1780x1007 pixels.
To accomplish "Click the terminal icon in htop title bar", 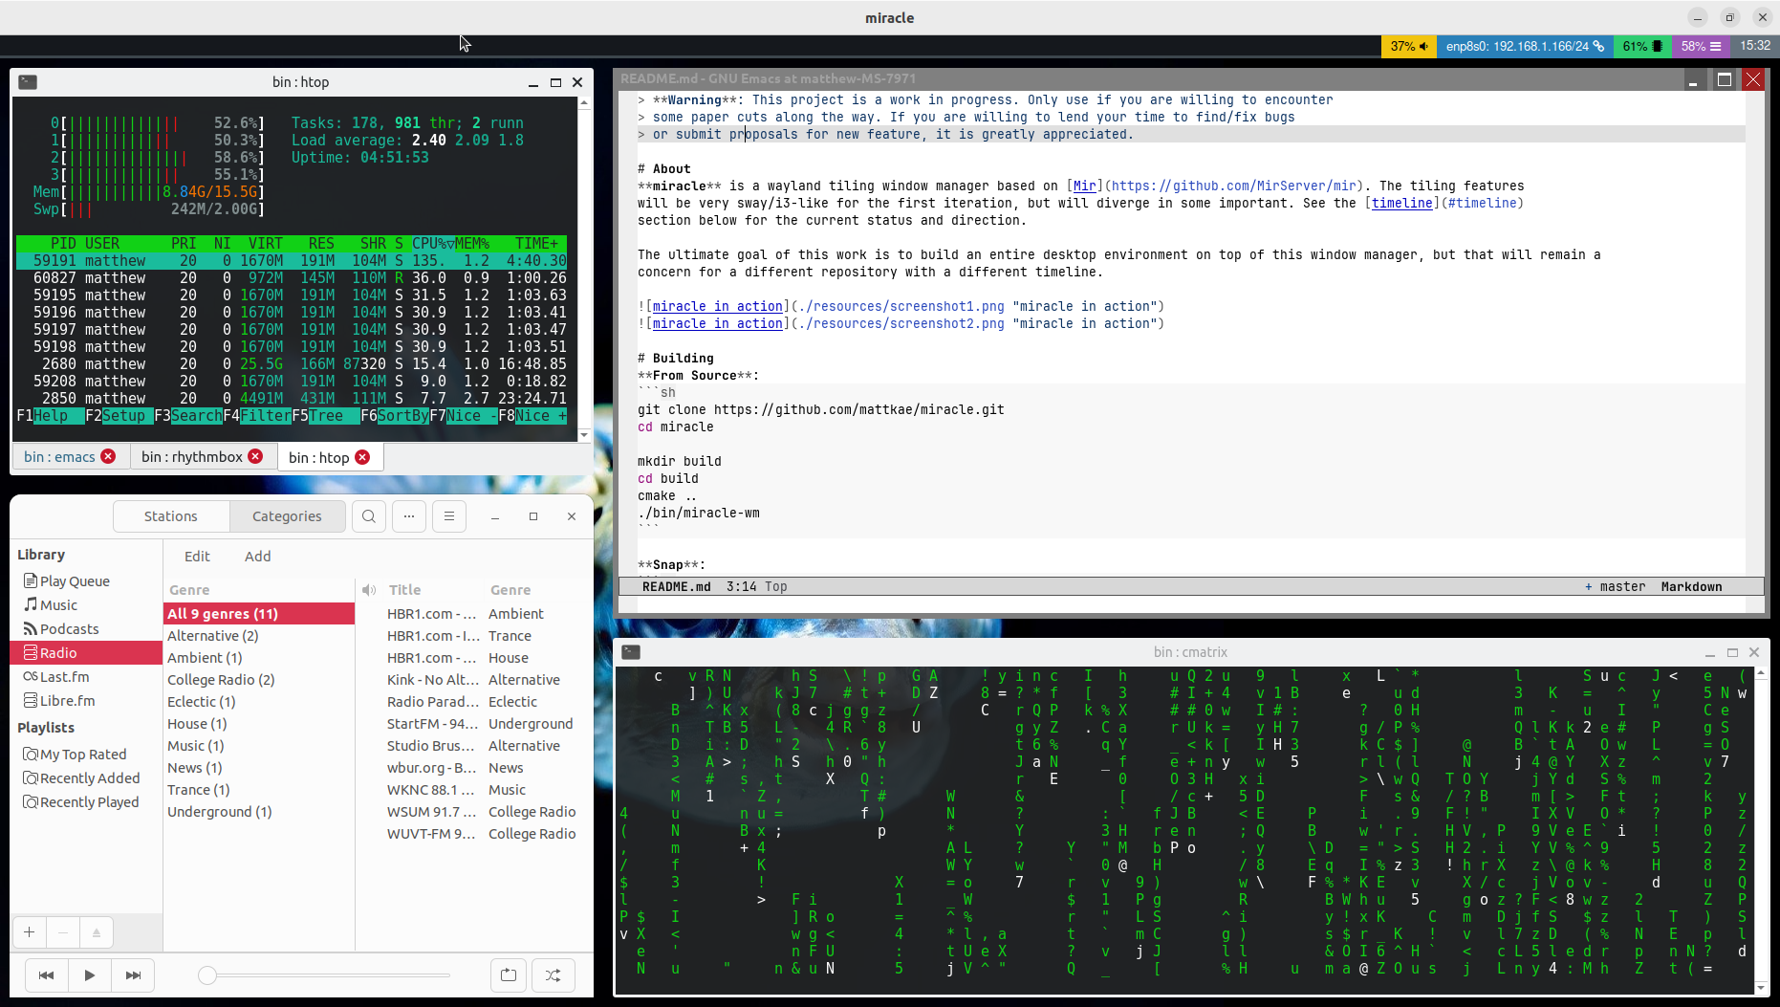I will pos(28,82).
